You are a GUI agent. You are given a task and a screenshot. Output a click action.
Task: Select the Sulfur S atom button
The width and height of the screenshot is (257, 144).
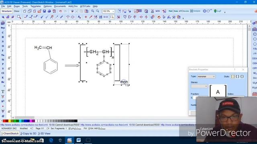(3, 68)
